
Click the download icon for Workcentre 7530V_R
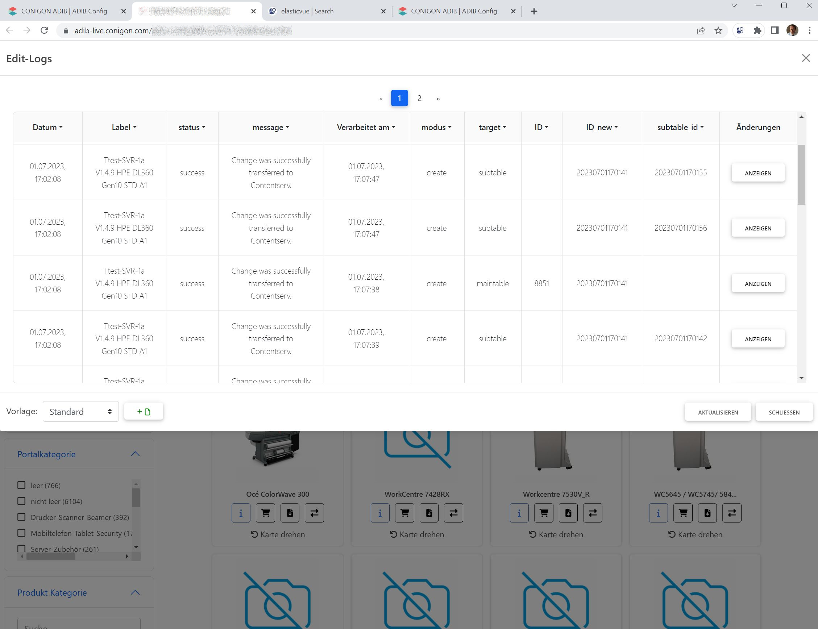[x=568, y=513]
